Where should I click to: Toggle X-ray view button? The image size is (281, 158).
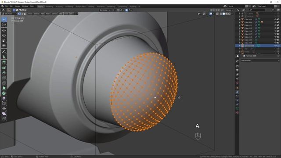pyautogui.click(x=217, y=14)
